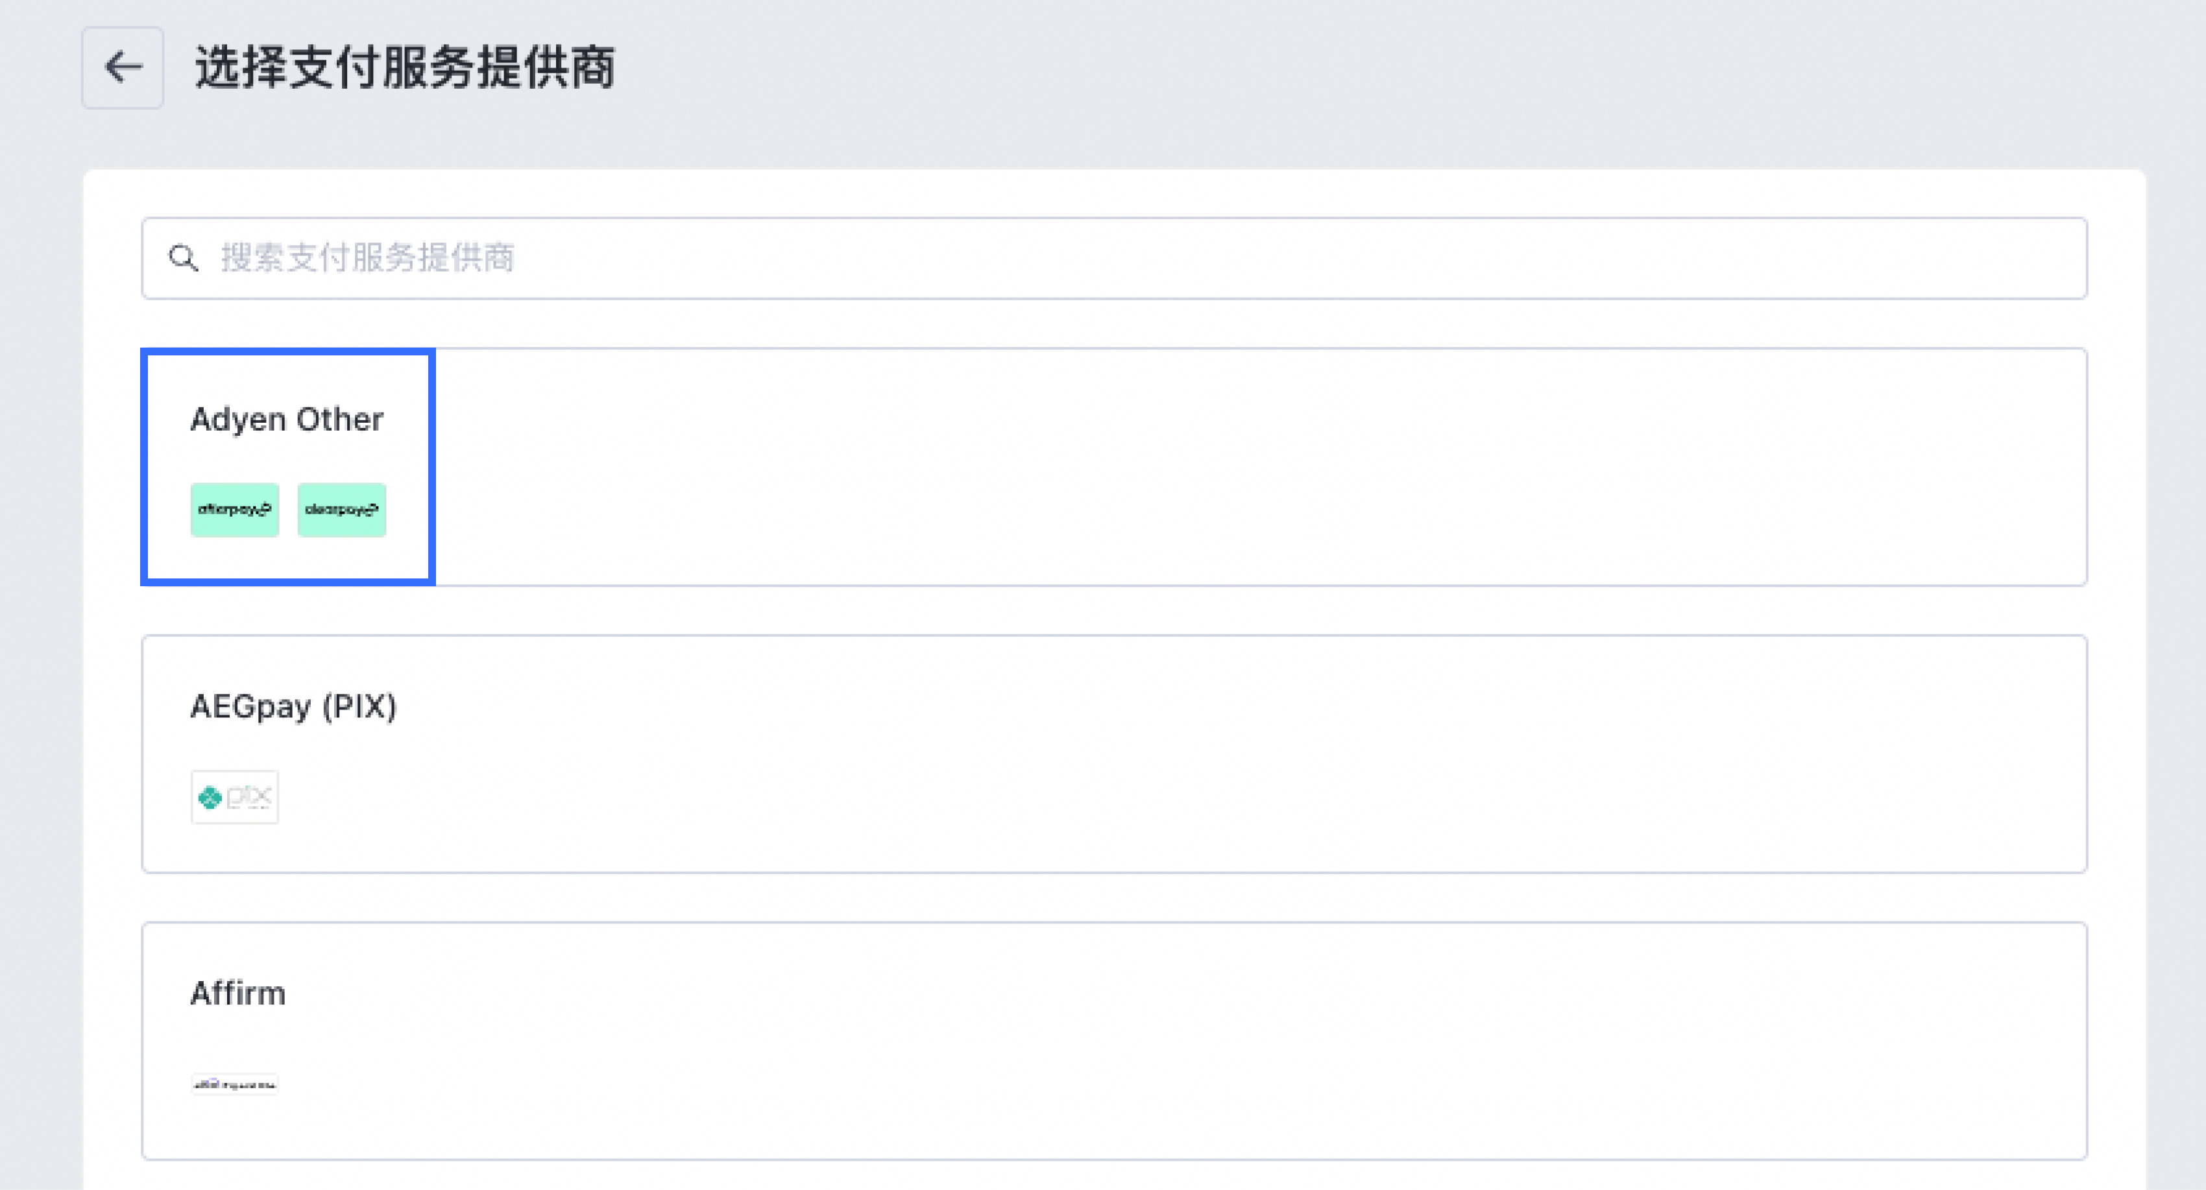Image resolution: width=2206 pixels, height=1190 pixels.
Task: Click the back arrow button
Action: pyautogui.click(x=123, y=67)
